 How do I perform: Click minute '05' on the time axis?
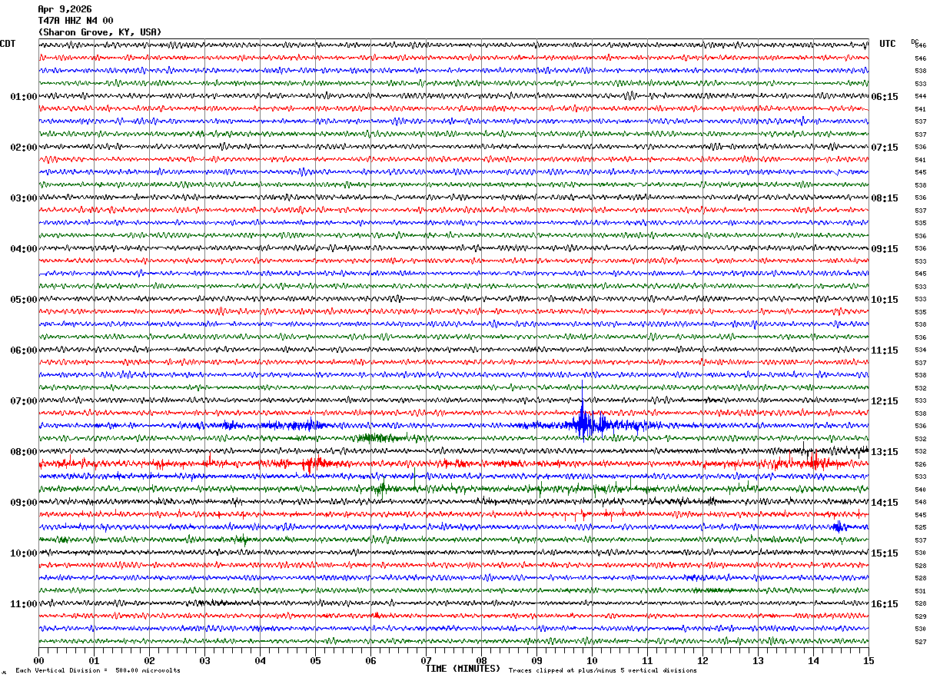click(315, 660)
